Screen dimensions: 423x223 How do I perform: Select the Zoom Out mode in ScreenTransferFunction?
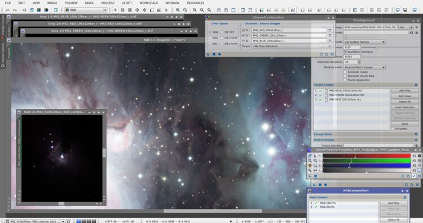315,165
